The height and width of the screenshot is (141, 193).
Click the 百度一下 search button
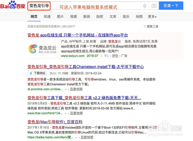click(171, 5)
